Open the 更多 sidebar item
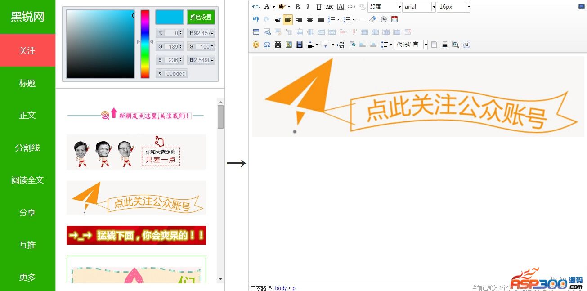The image size is (587, 291). [27, 277]
